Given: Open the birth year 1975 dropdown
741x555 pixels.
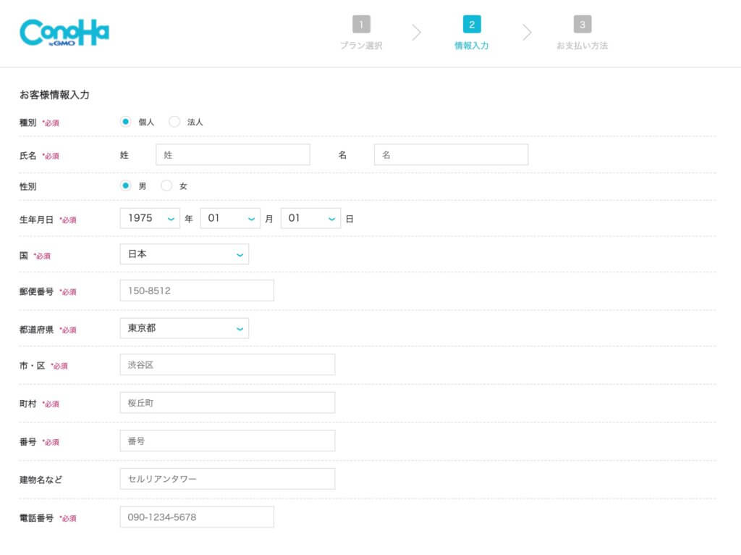Looking at the screenshot, I should click(x=150, y=218).
